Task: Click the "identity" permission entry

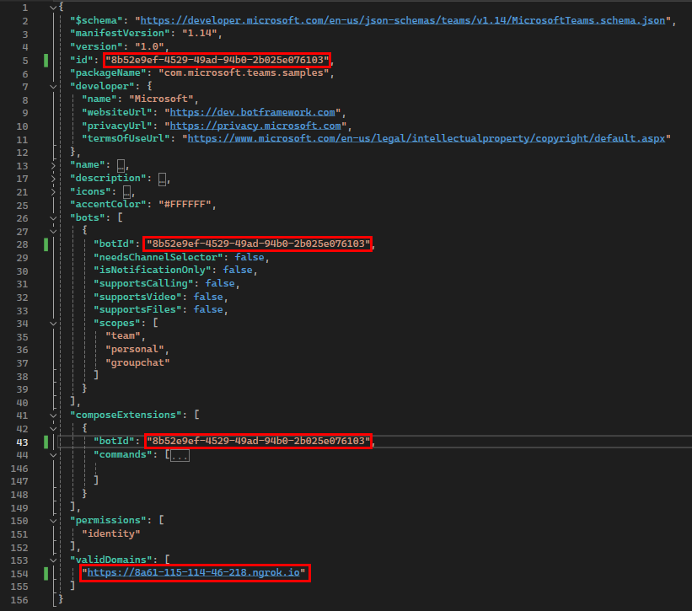Action: pos(111,533)
